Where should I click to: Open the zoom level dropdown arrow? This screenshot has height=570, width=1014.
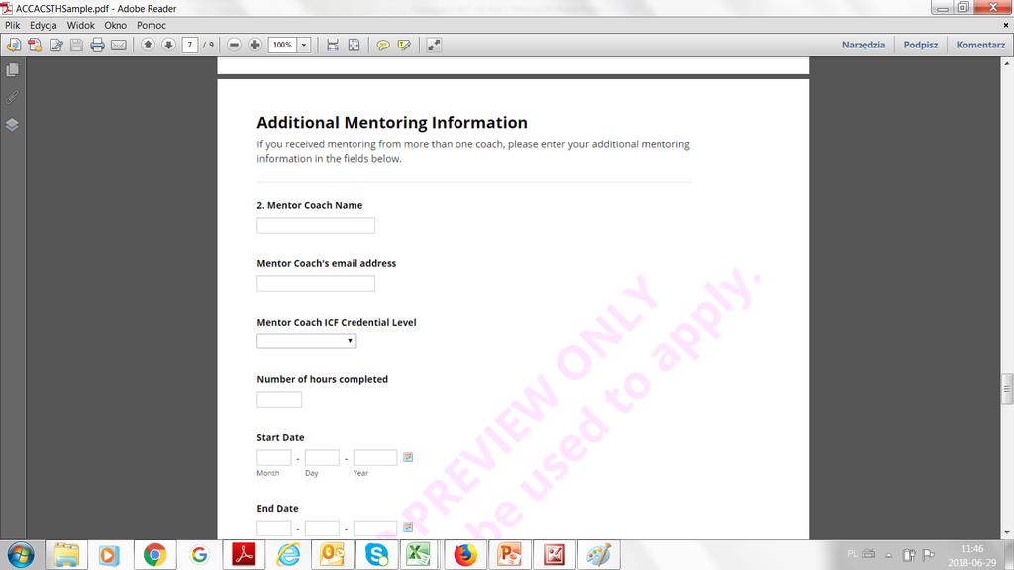click(x=304, y=45)
